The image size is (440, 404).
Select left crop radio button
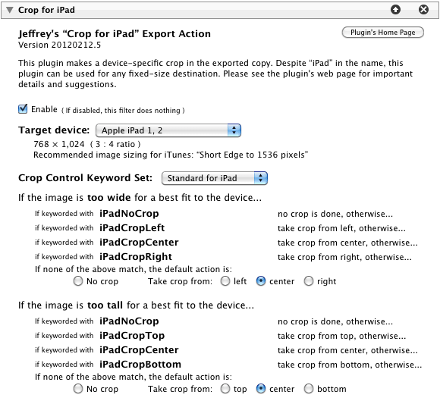pyautogui.click(x=225, y=281)
